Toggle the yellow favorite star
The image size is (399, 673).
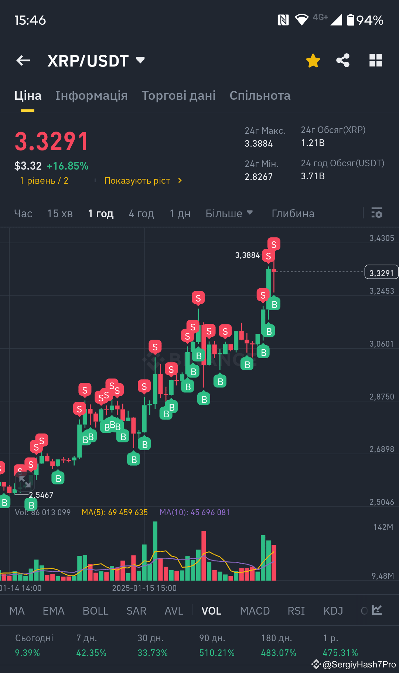(x=313, y=61)
